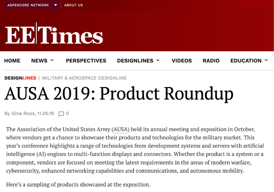The image size is (274, 192).
Task: Click the author name Gina Roos
Action: pyautogui.click(x=23, y=113)
